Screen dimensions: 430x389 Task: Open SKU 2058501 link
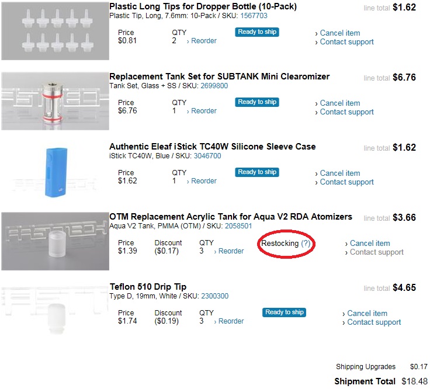coord(238,226)
